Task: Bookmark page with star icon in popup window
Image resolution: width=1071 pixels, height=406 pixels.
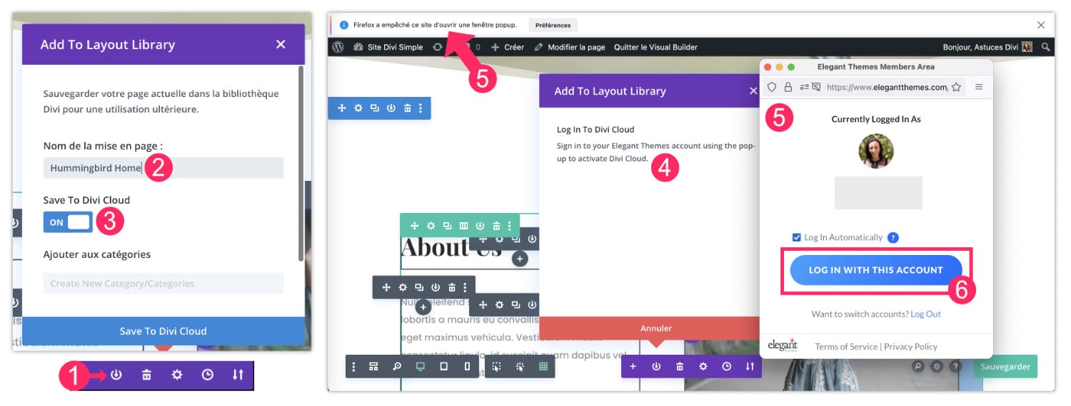Action: [956, 87]
